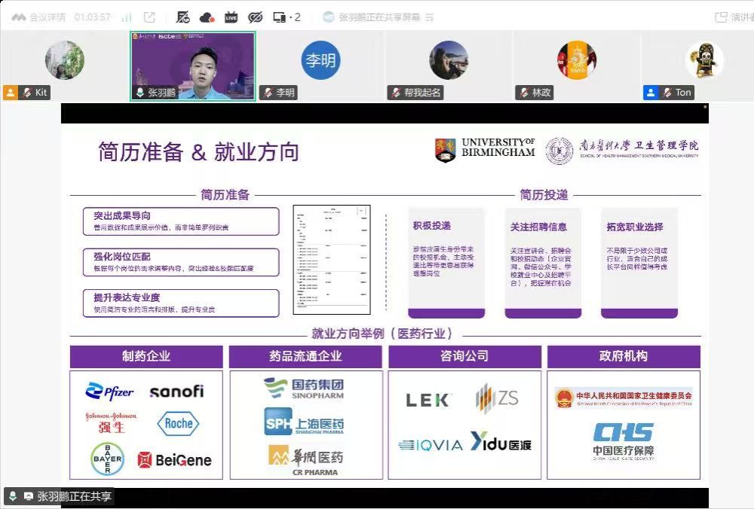
Task: Switch layout with 演讲者 view button
Action: (734, 17)
